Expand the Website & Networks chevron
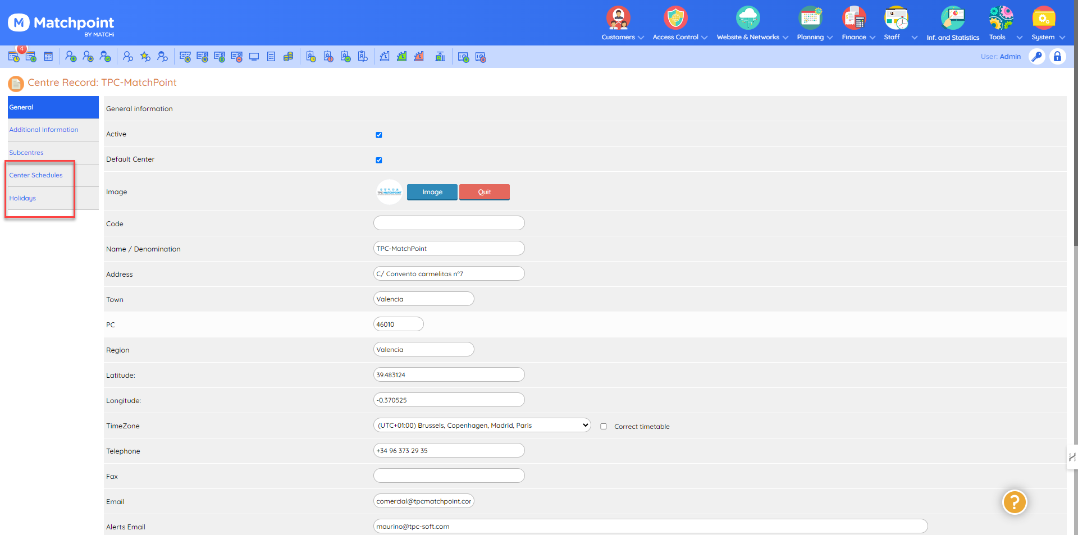 coord(785,38)
